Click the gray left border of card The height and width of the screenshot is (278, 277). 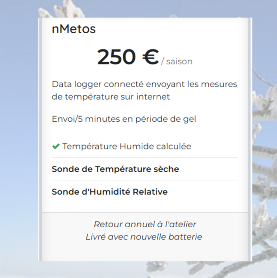(40, 139)
